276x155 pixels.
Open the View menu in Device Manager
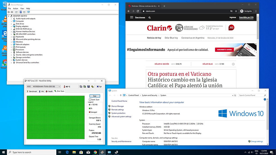(x=22, y=8)
